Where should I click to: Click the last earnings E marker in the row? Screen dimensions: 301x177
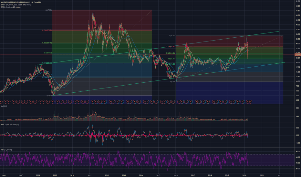click(251, 101)
